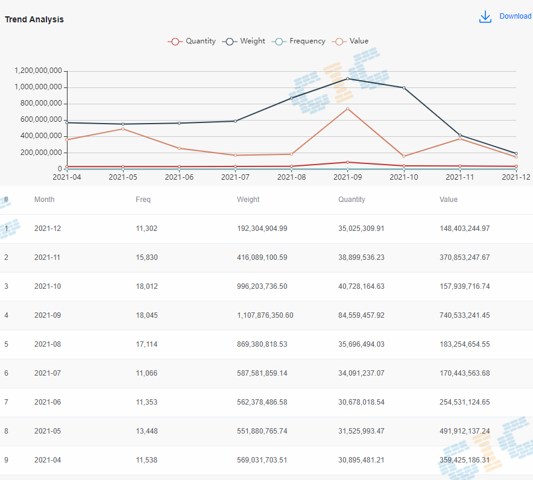Click the 2021-12 x-axis label

click(x=516, y=177)
